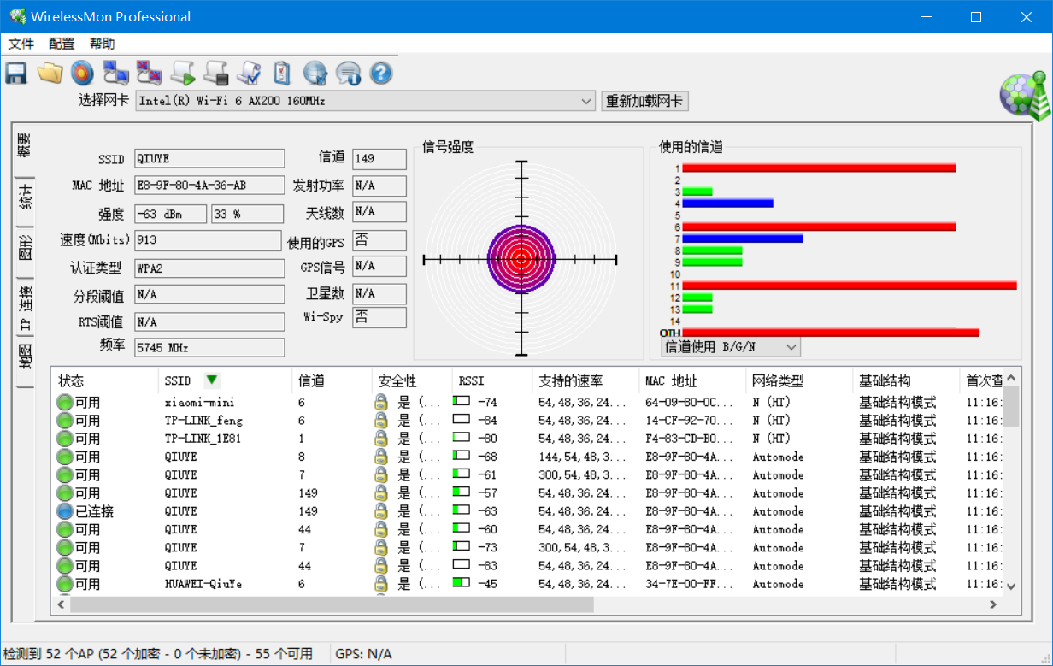1053x666 pixels.
Task: Sort by the 基础结构 column header
Action: 906,380
